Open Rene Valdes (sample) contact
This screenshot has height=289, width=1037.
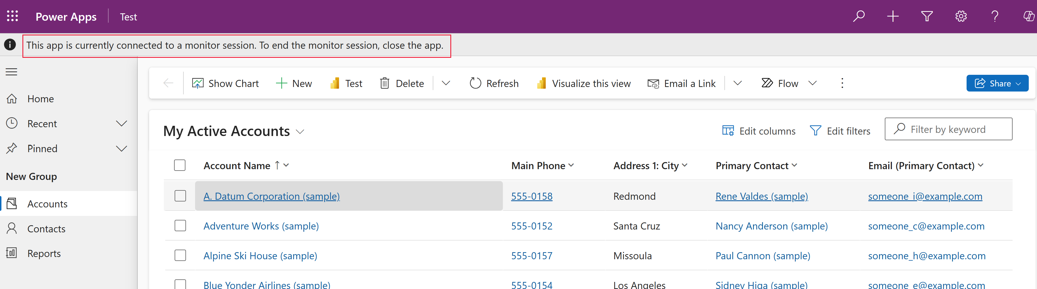[762, 196]
